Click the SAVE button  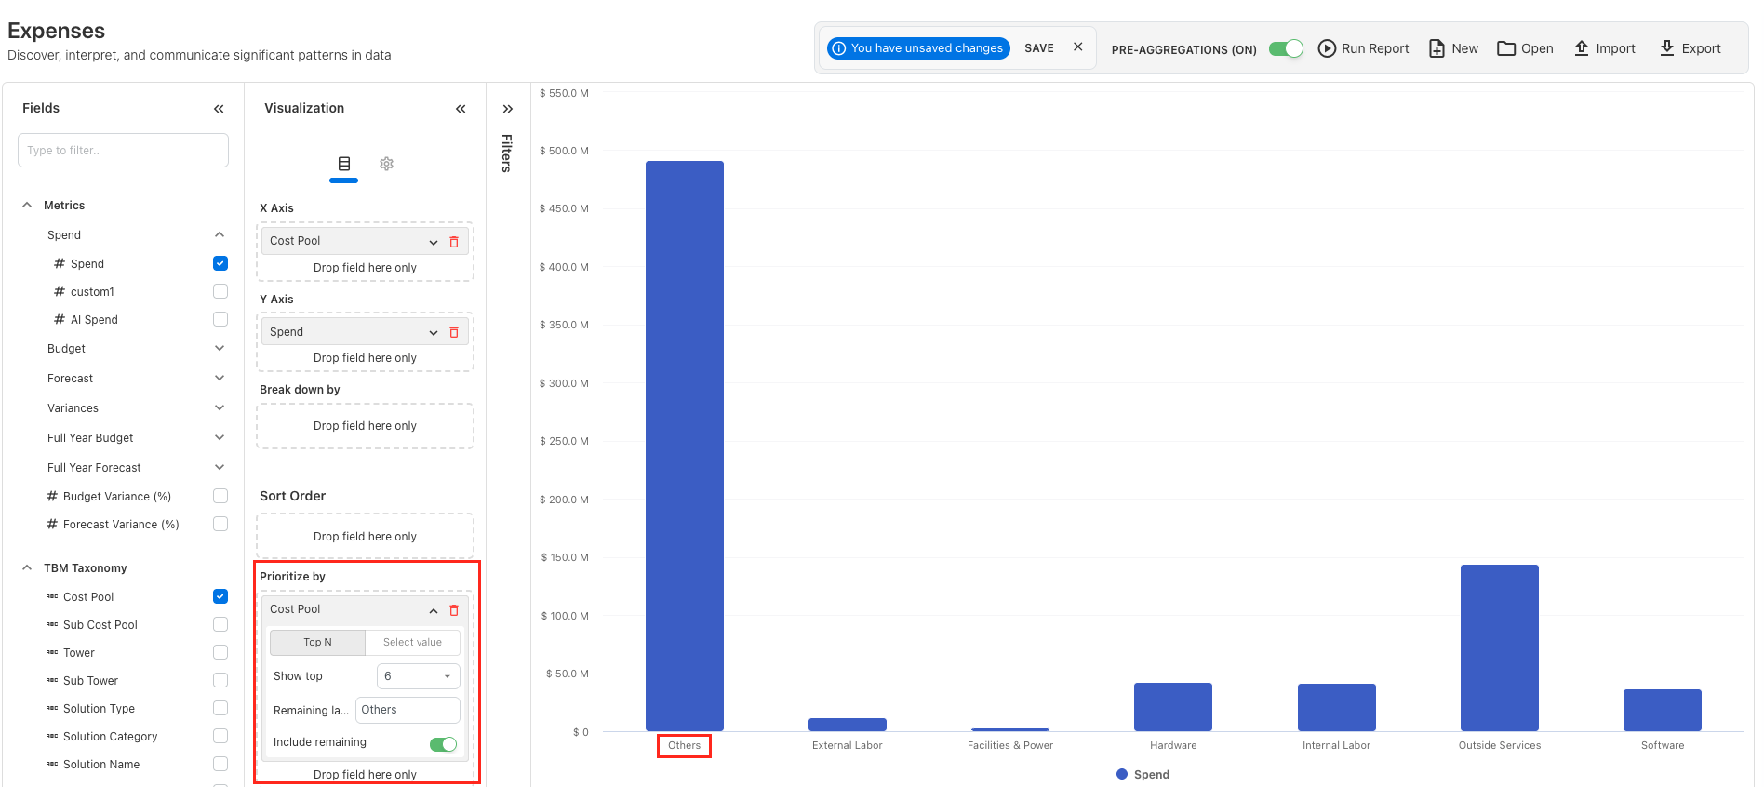click(x=1039, y=47)
